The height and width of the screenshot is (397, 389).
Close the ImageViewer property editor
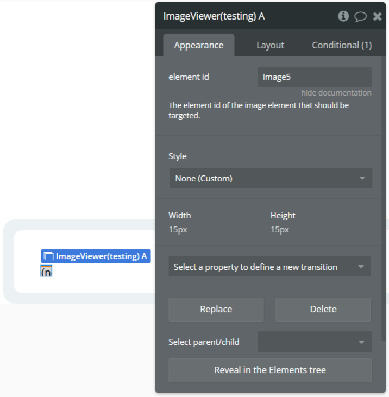click(x=377, y=16)
